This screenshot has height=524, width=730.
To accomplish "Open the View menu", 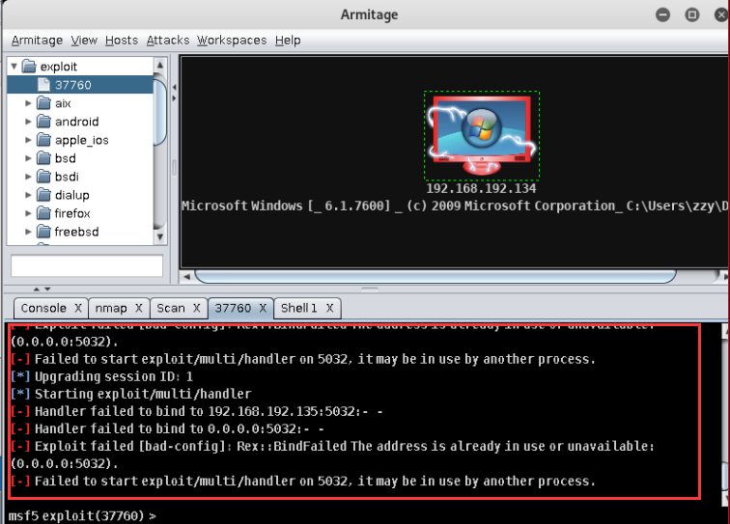I will pyautogui.click(x=84, y=41).
